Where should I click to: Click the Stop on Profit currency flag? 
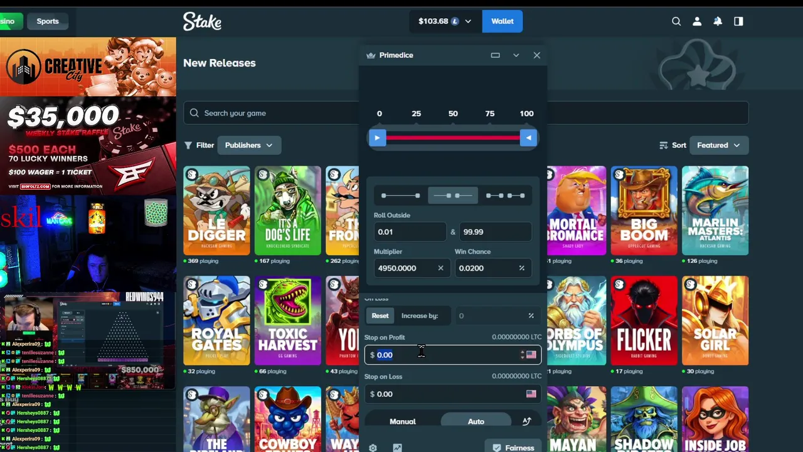tap(531, 355)
